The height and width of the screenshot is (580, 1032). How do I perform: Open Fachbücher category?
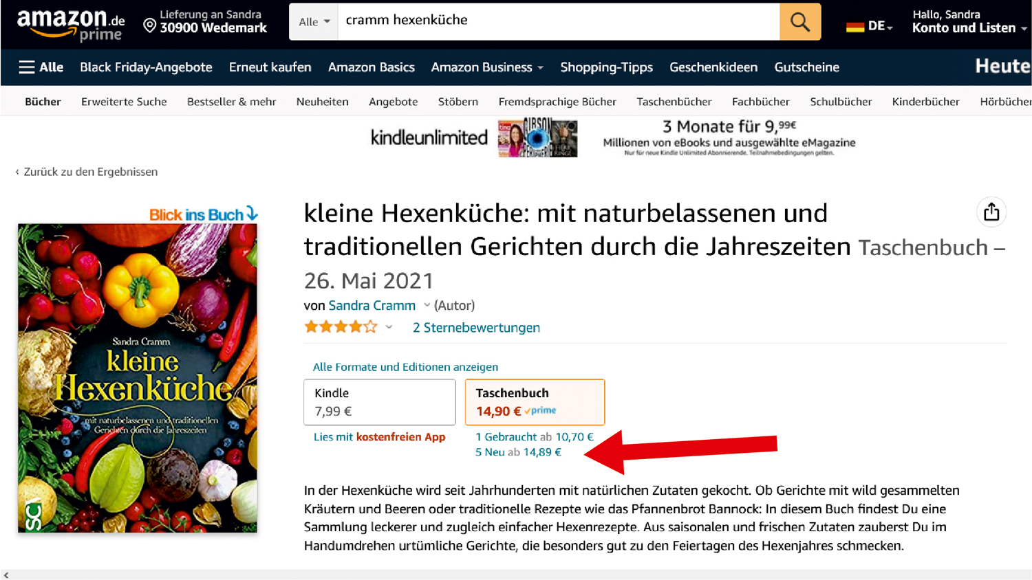(x=760, y=102)
